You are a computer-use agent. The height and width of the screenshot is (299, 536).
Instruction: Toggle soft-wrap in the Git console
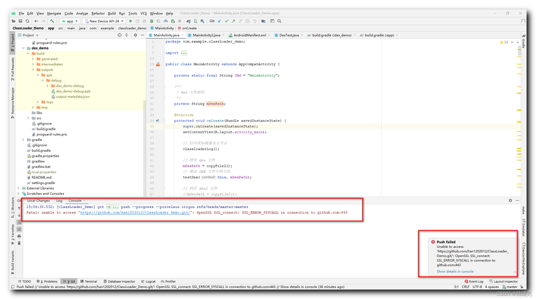click(x=19, y=222)
